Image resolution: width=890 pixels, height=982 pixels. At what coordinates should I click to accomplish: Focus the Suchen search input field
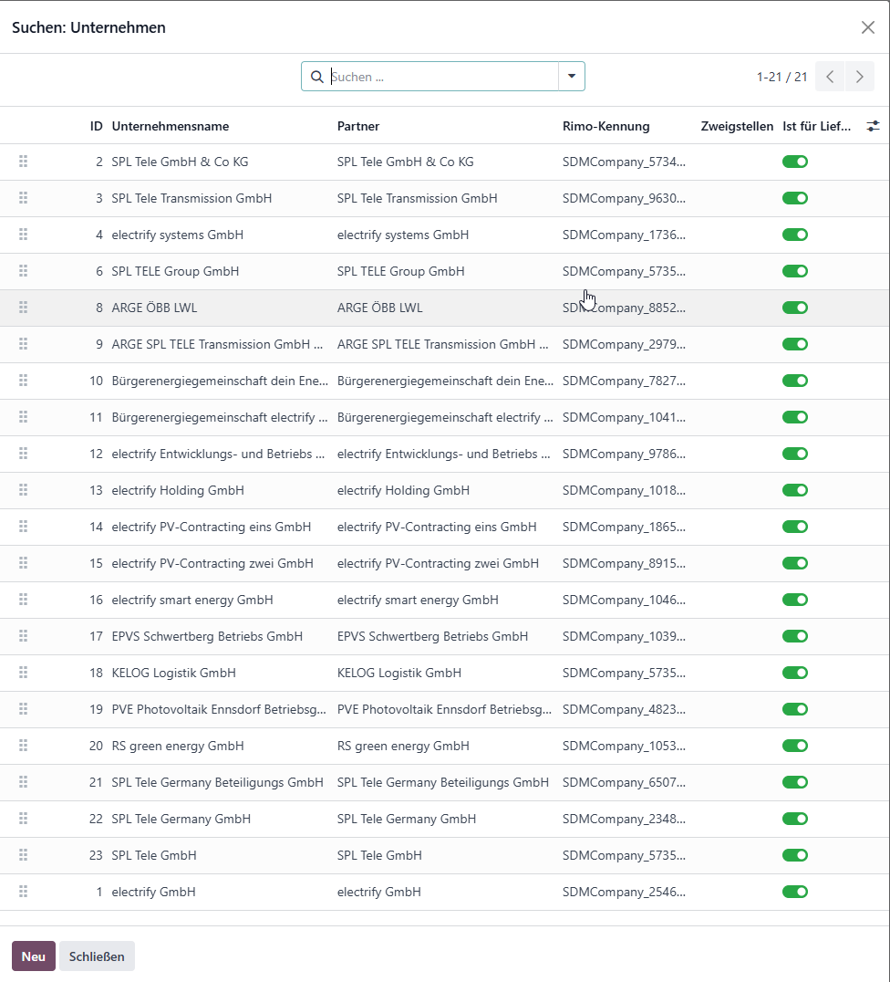coord(443,77)
